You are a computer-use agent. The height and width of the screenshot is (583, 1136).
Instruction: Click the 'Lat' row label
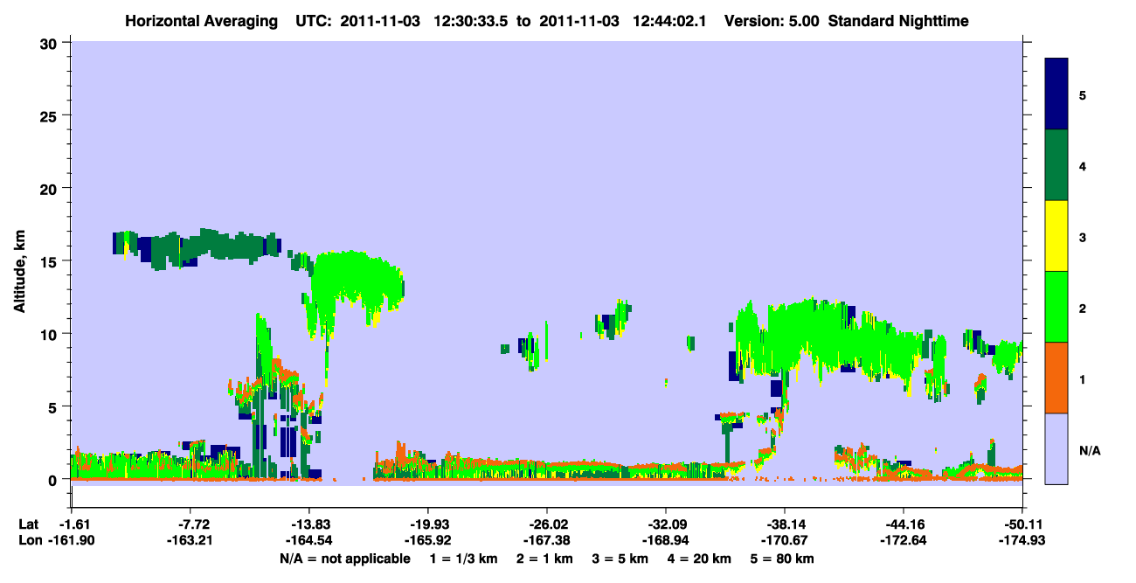tap(29, 524)
